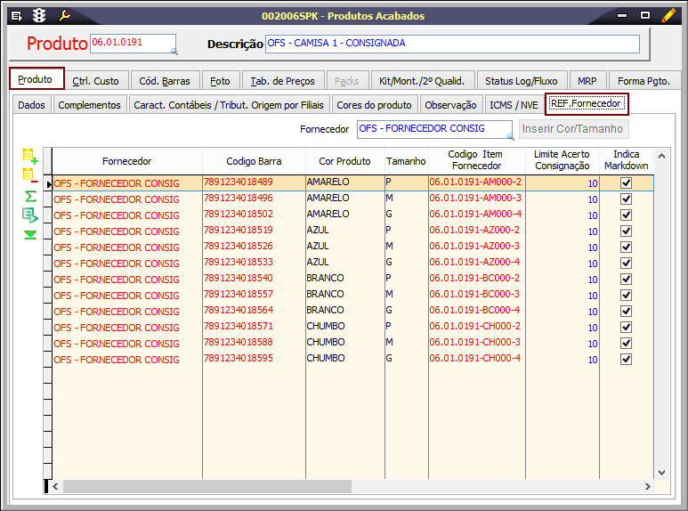688x511 pixels.
Task: Open the Fornecedor field lookup
Action: click(511, 136)
